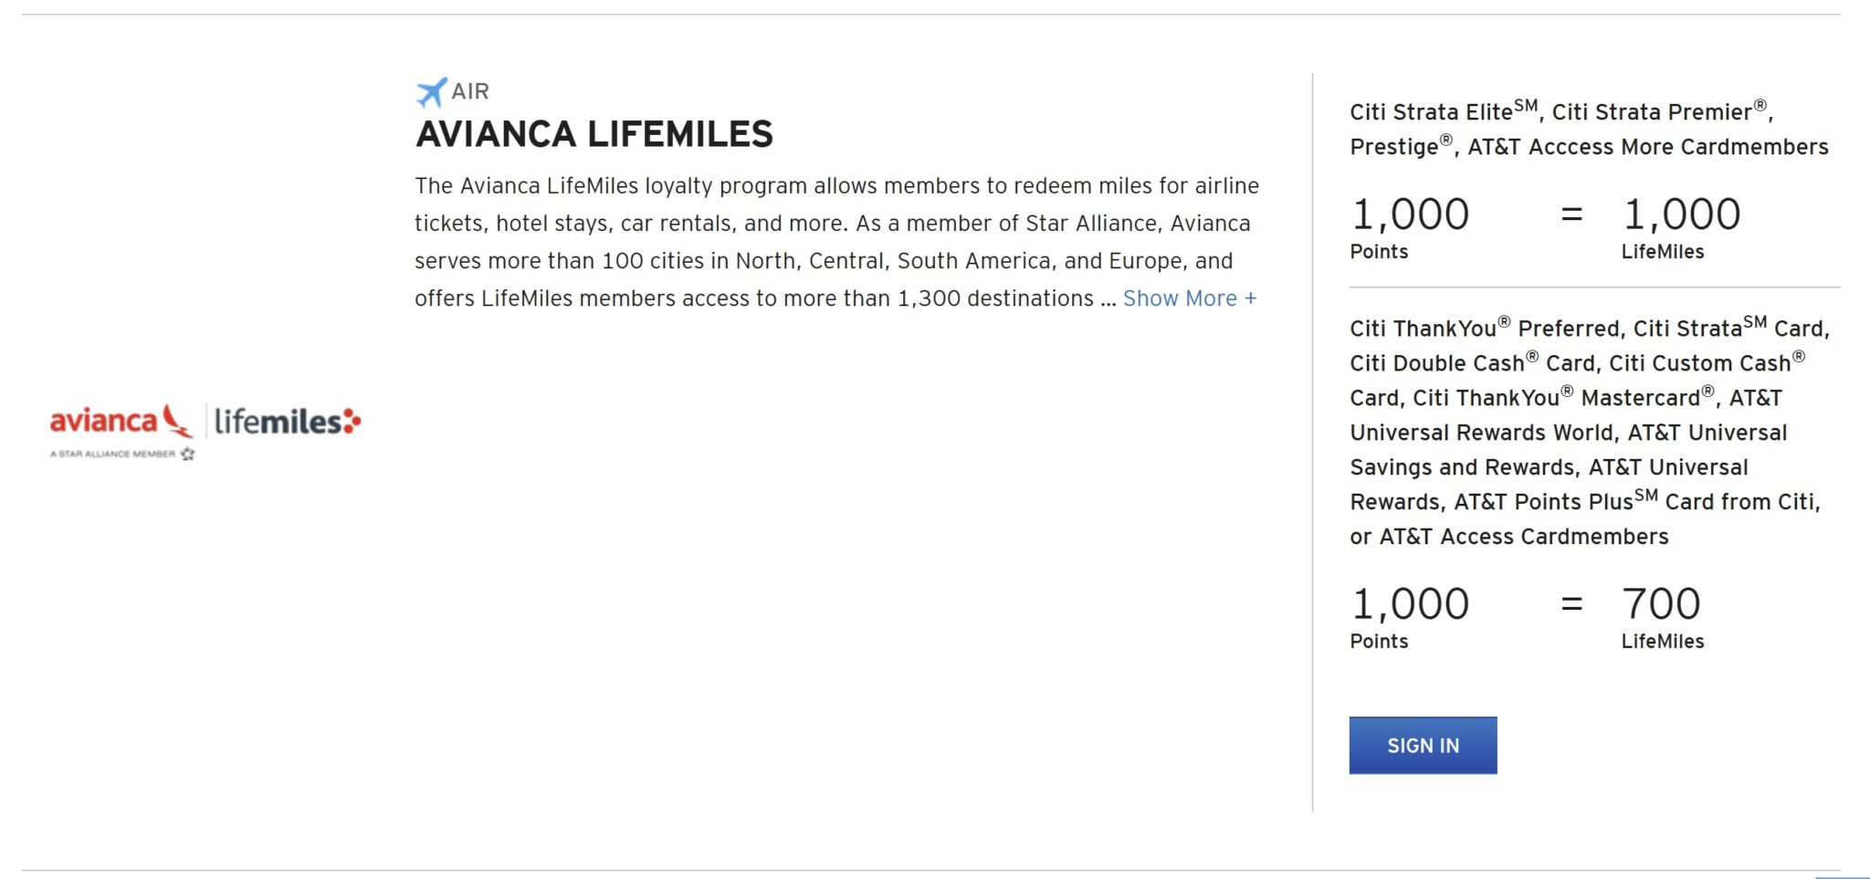Expand description with Show More +
The width and height of the screenshot is (1870, 879).
(1190, 298)
